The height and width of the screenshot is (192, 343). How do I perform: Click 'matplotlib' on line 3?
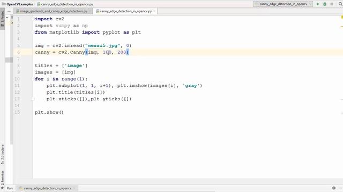64,32
